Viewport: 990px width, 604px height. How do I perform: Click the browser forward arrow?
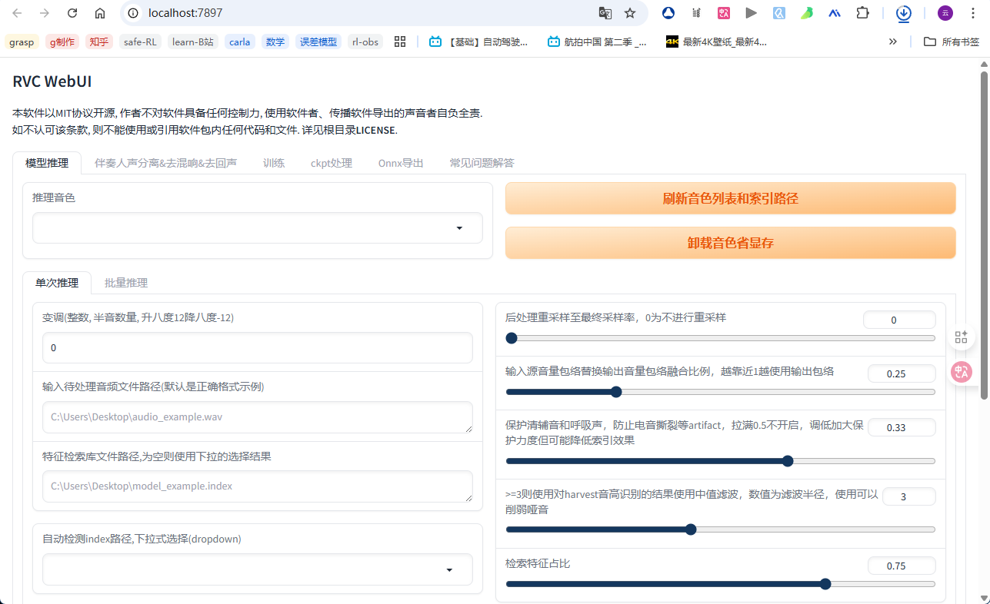pyautogui.click(x=45, y=13)
